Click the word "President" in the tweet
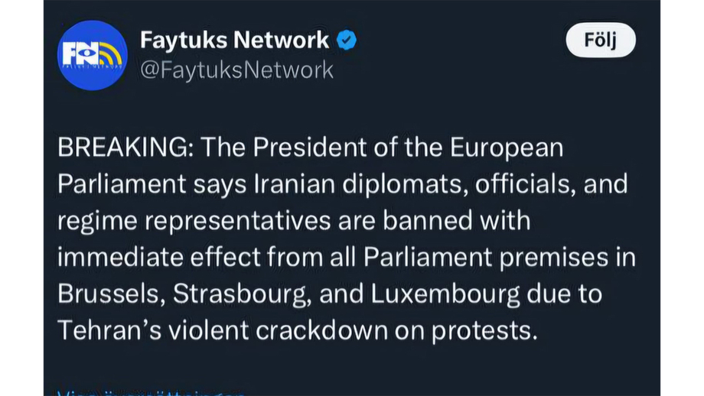Screen dimensions: 704x396 312,148
